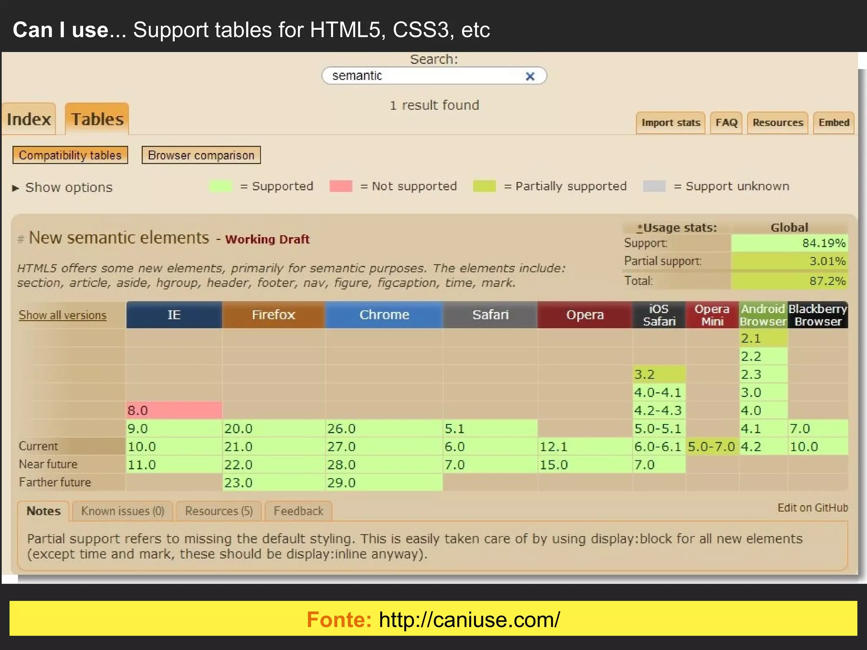The height and width of the screenshot is (650, 867).
Task: Click the red Not supported legend swatch
Action: pyautogui.click(x=341, y=186)
